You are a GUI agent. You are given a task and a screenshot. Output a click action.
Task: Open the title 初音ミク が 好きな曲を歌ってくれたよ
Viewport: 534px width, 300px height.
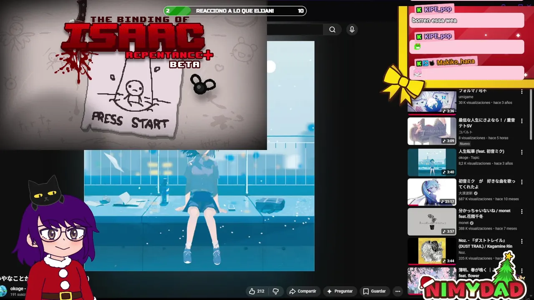coord(487,184)
